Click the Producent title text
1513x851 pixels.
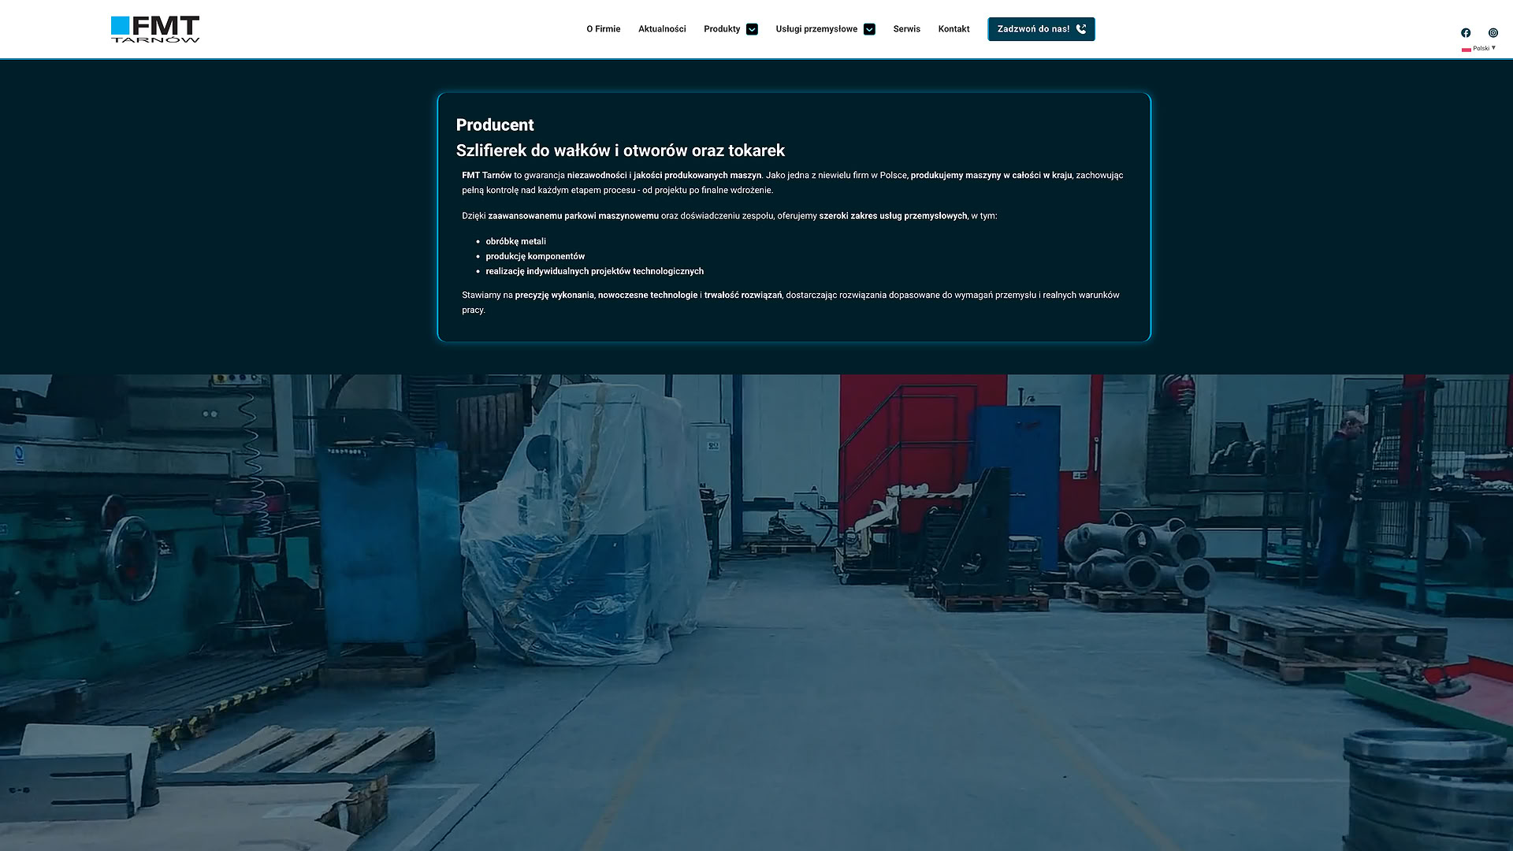point(495,125)
